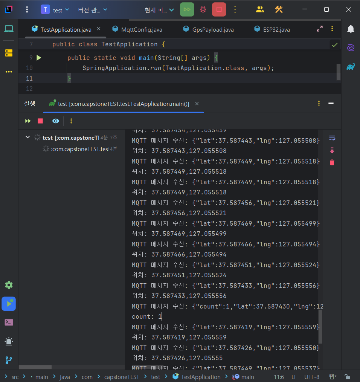Toggle scroll to end of console
360x382 pixels.
(332, 150)
